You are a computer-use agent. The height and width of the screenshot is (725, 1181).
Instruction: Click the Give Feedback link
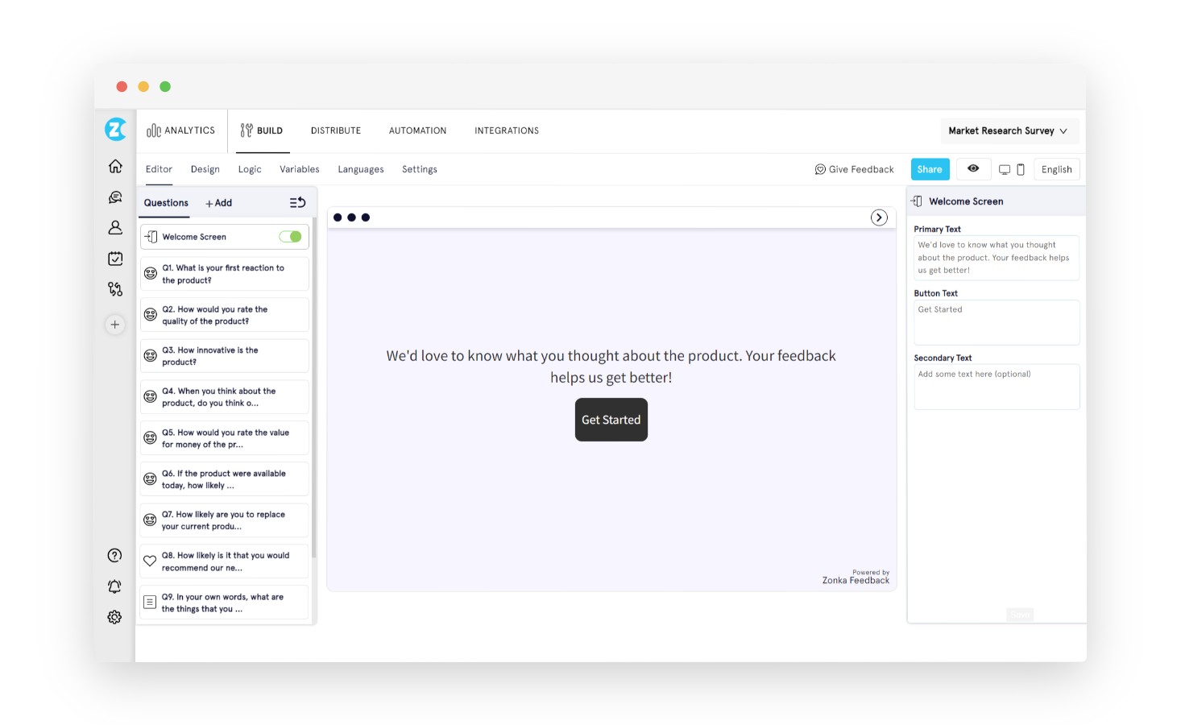(855, 169)
